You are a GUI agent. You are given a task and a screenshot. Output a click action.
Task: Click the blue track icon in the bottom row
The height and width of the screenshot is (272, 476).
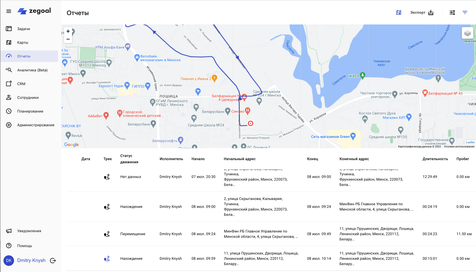107,258
